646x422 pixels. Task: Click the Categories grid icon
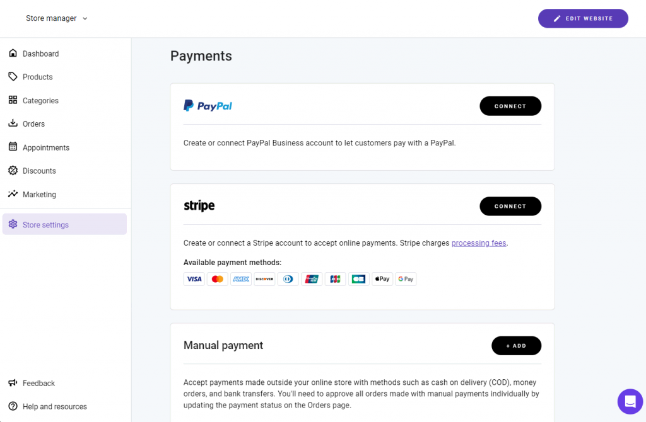pyautogui.click(x=13, y=100)
